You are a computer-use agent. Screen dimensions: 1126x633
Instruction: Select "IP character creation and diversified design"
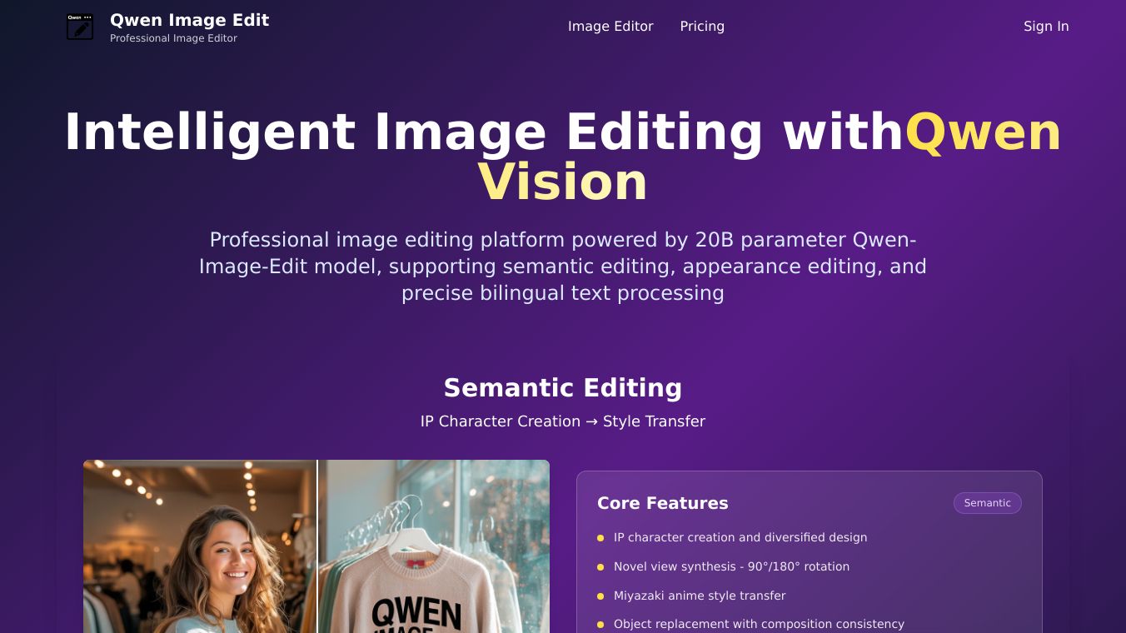point(740,538)
